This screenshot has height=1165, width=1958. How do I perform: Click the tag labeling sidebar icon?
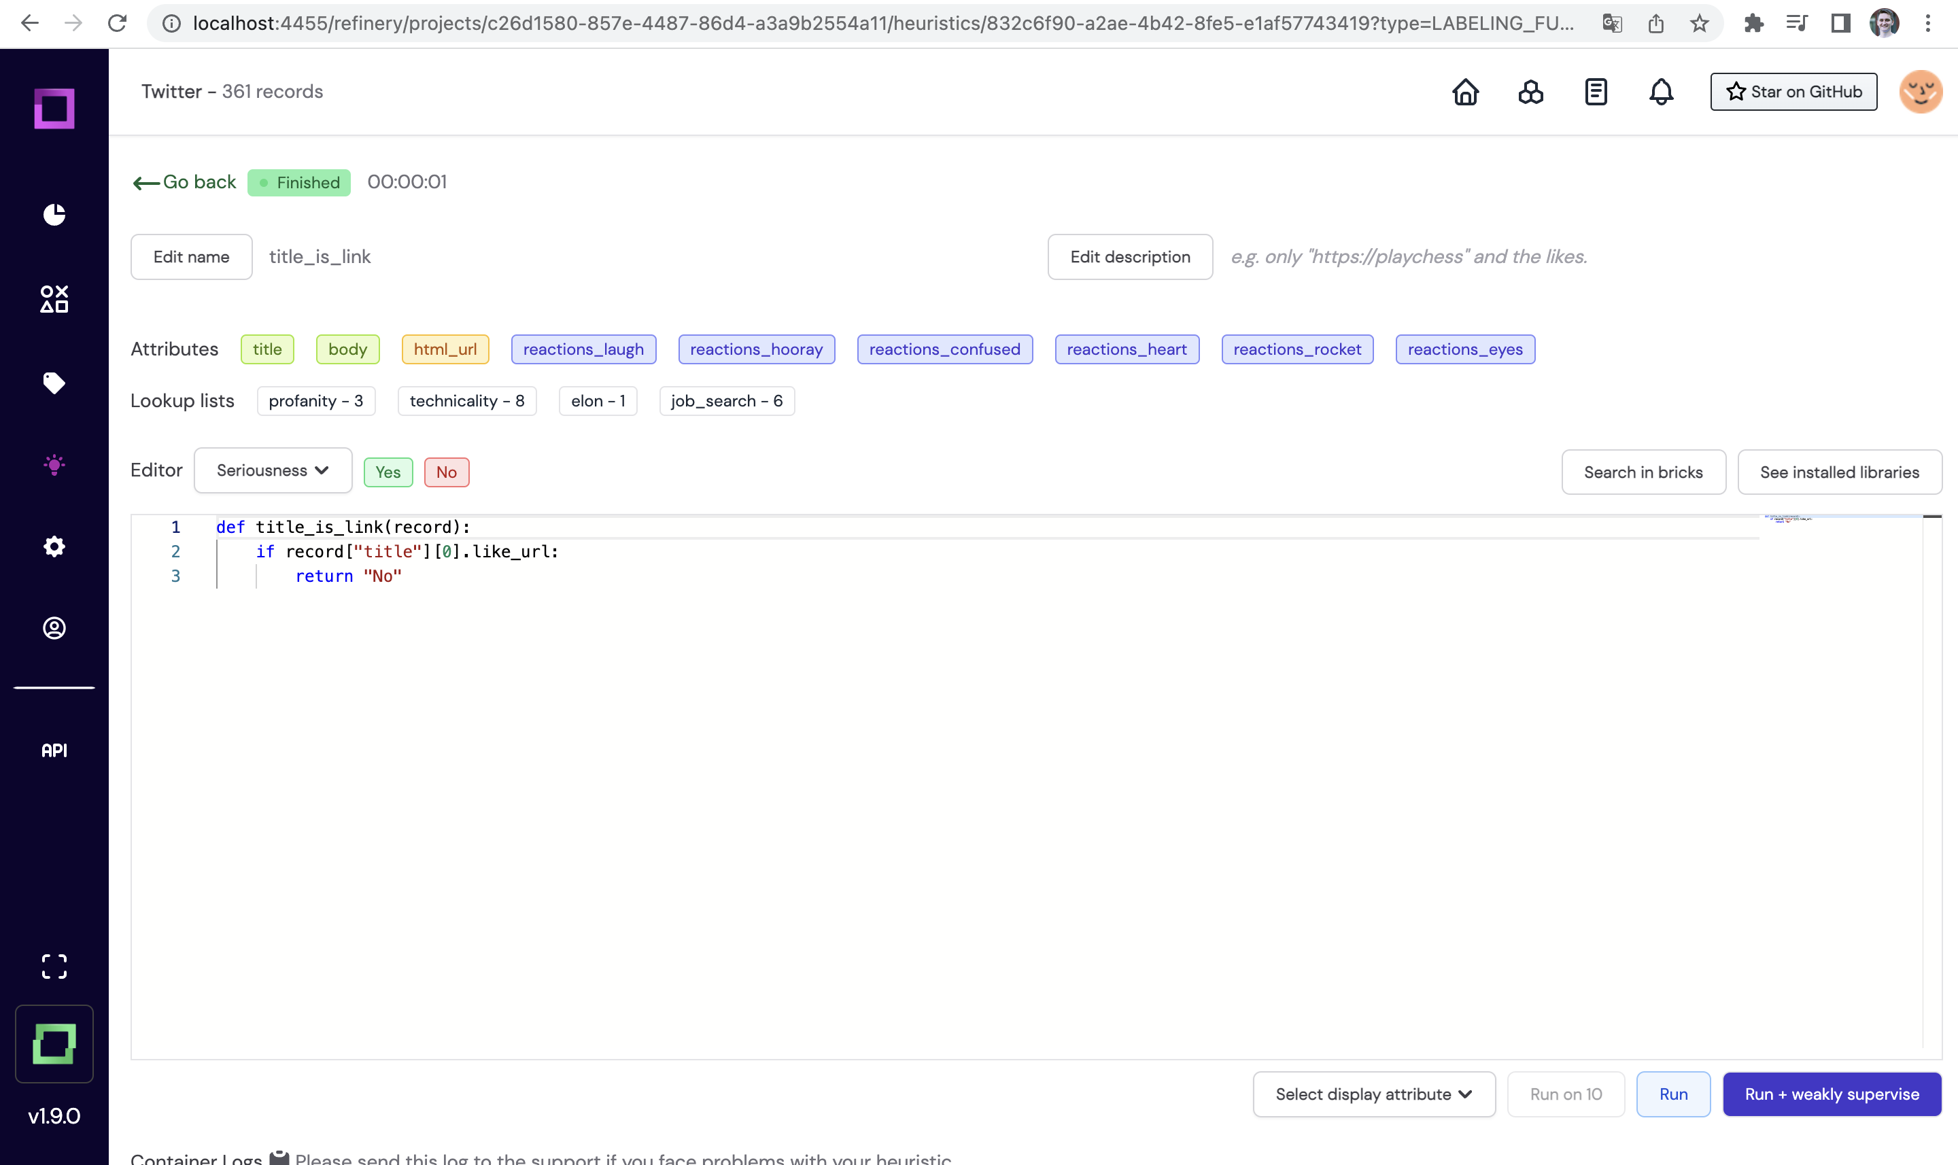[54, 382]
